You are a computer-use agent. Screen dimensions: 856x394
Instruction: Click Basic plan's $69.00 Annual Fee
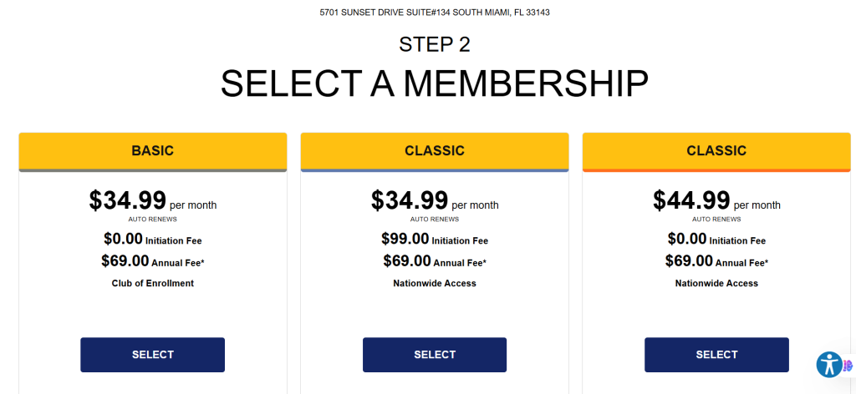[153, 261]
